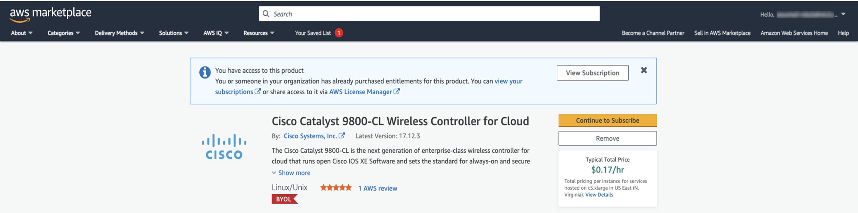Viewport: 858px width, 213px height.
Task: Click 'You have access to this product' text
Action: (x=259, y=70)
